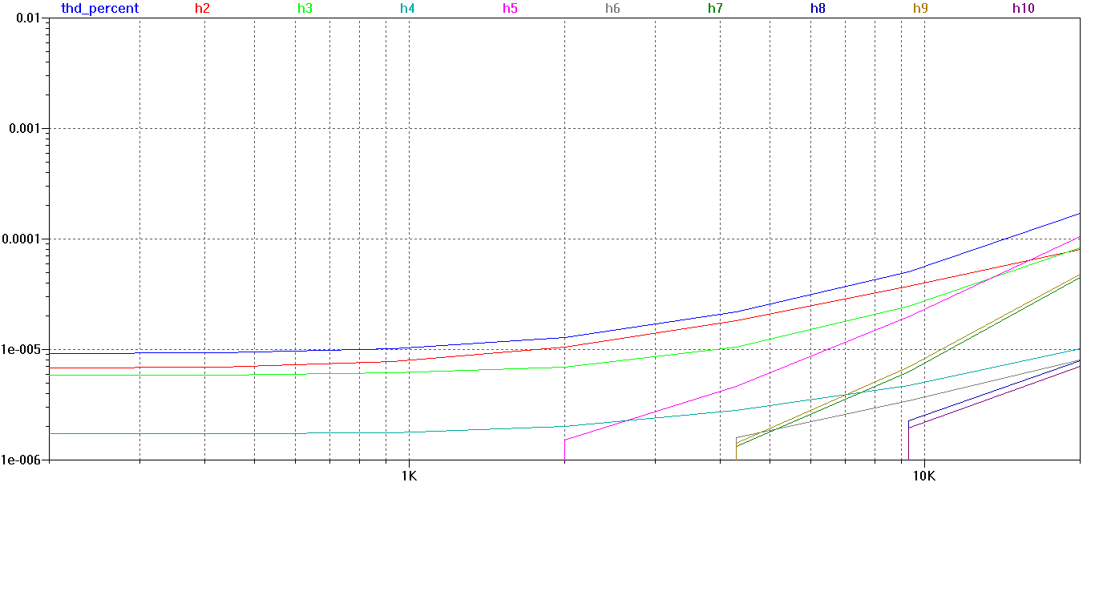Click the h6 trace label
The image size is (1095, 615).
[x=612, y=9]
